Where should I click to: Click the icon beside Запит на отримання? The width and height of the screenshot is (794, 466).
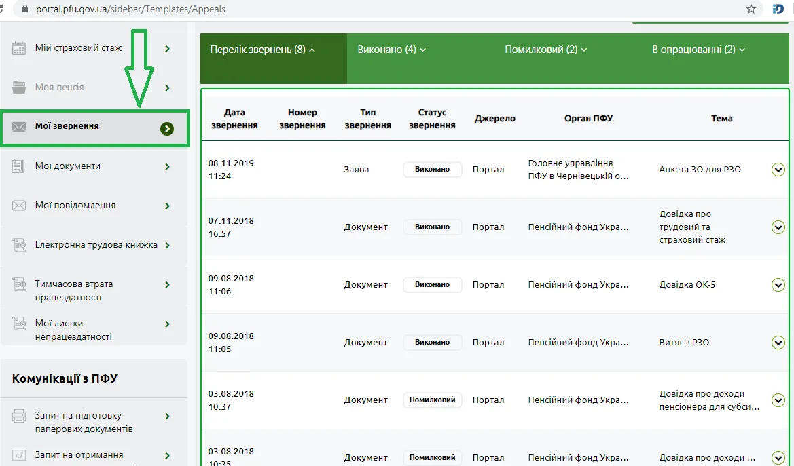19,455
